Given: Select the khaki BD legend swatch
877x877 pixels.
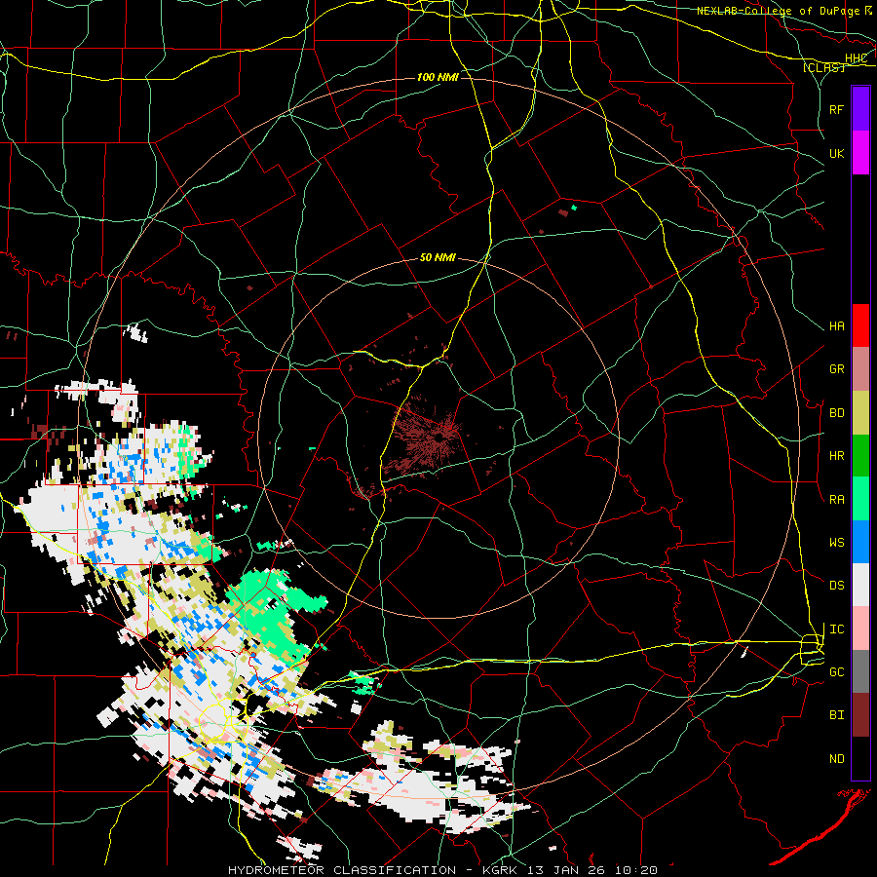Looking at the screenshot, I should [x=860, y=412].
